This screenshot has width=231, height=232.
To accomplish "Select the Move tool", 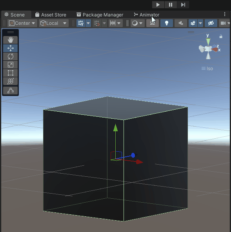I will pos(10,48).
